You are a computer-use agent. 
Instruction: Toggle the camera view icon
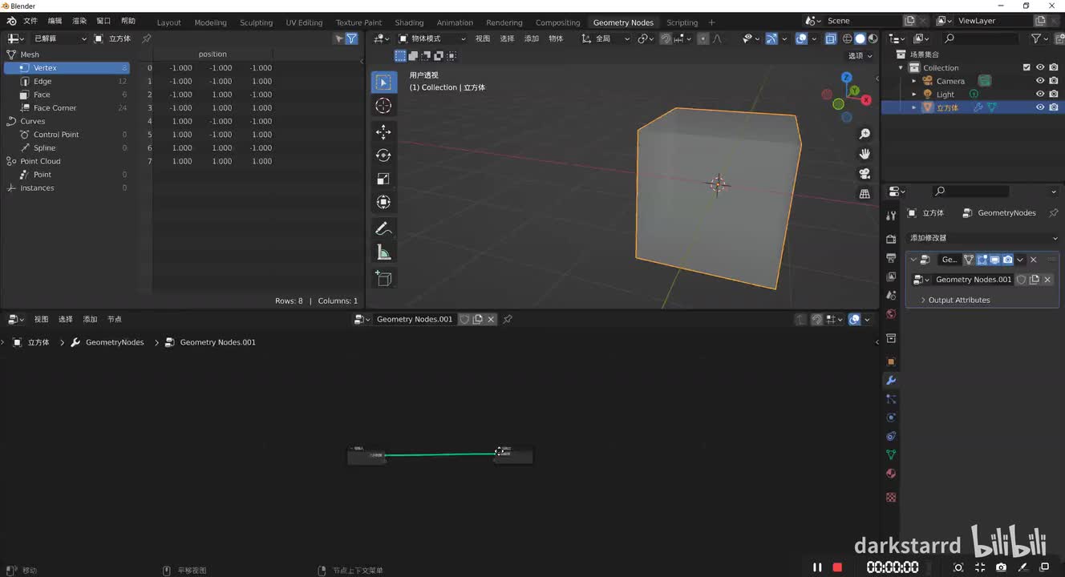tap(865, 174)
